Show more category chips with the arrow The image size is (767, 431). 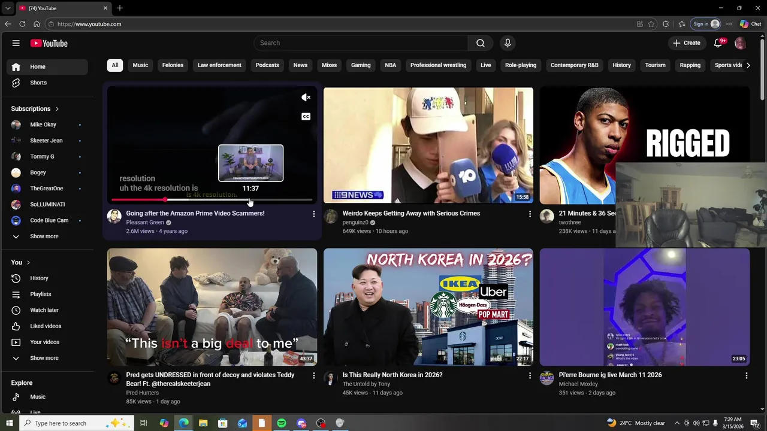pyautogui.click(x=748, y=65)
